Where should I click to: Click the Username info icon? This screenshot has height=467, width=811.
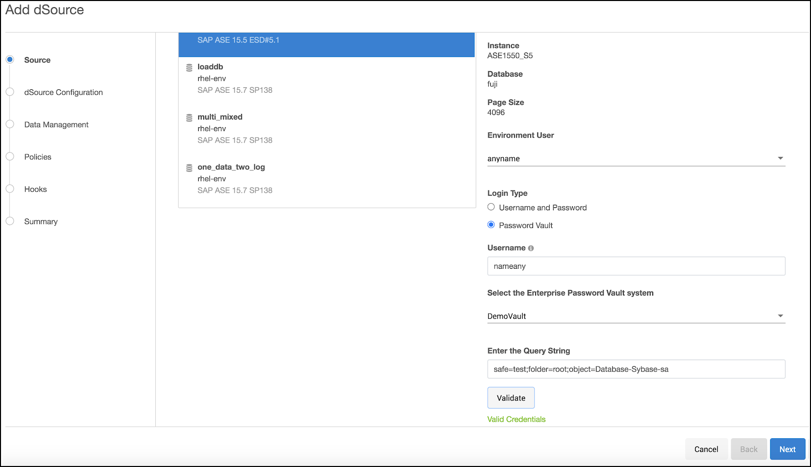pos(531,248)
